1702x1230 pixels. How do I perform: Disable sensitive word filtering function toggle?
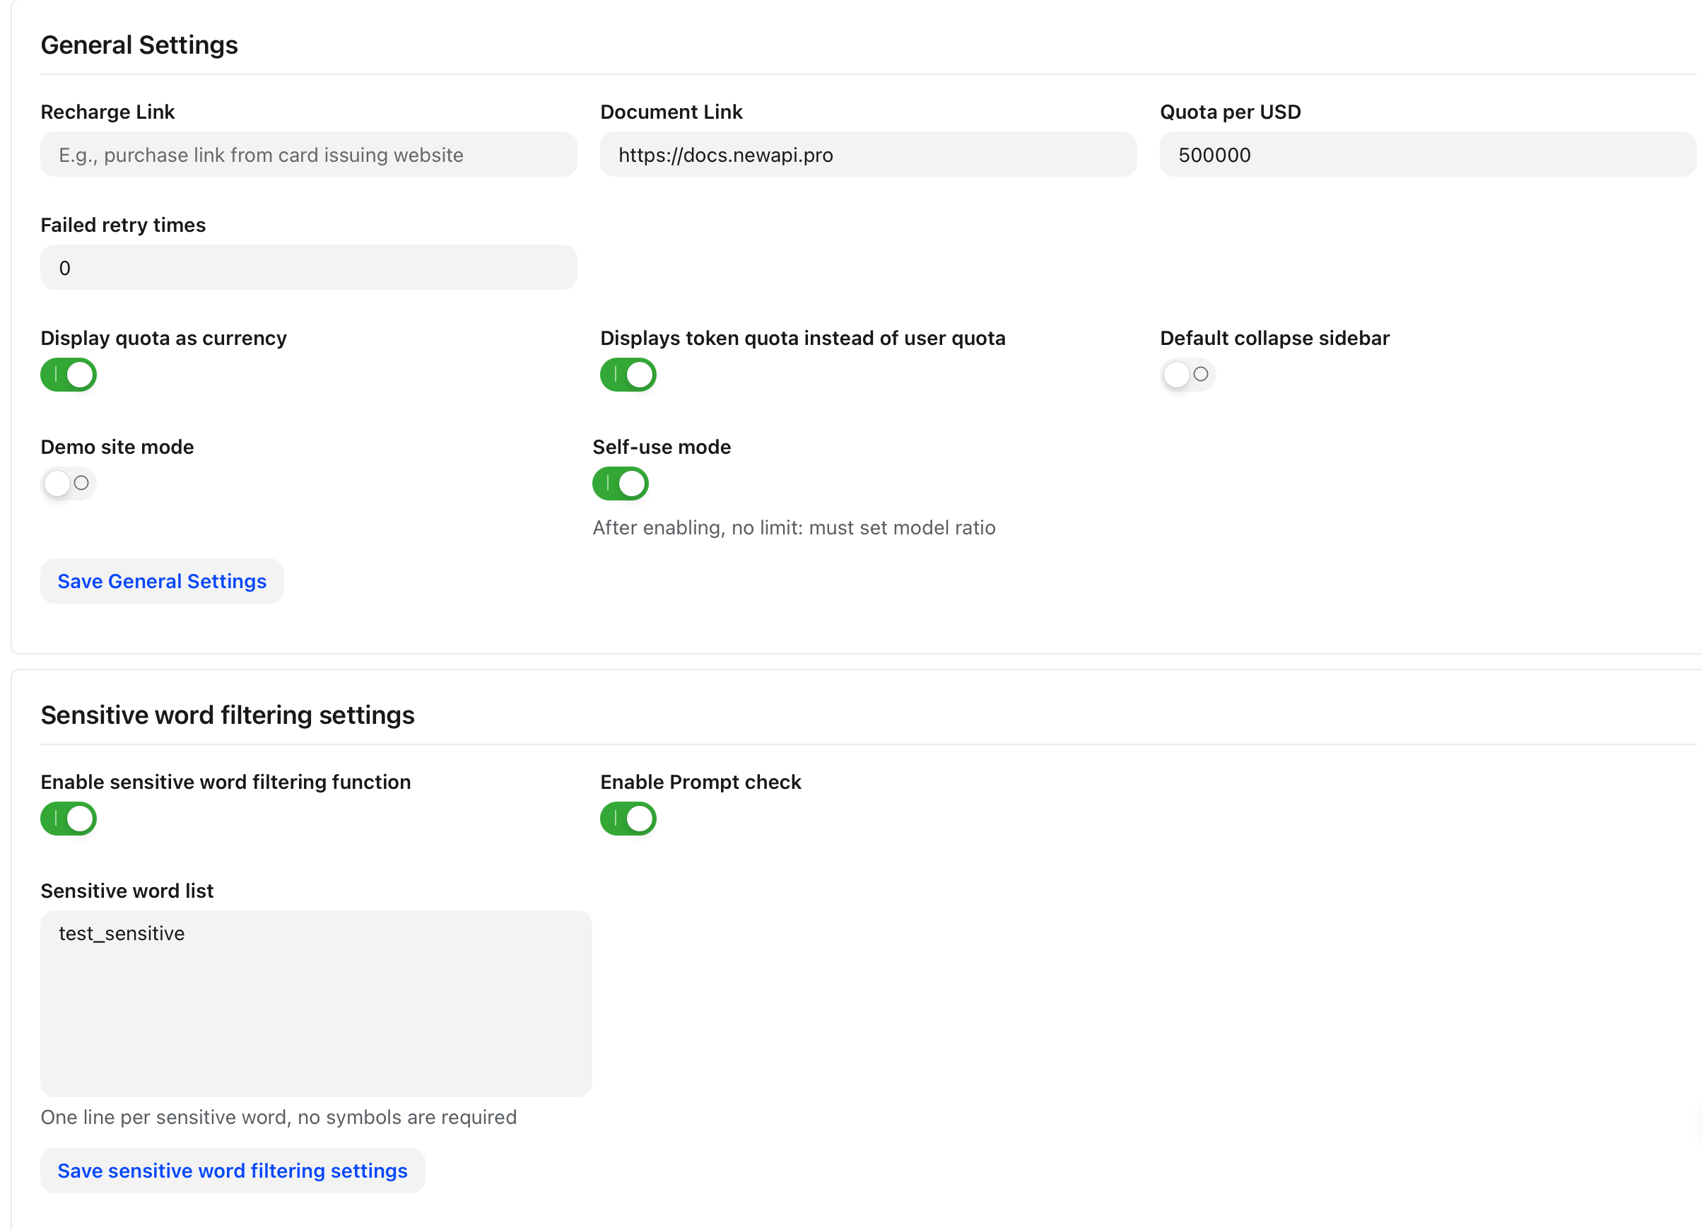click(69, 819)
